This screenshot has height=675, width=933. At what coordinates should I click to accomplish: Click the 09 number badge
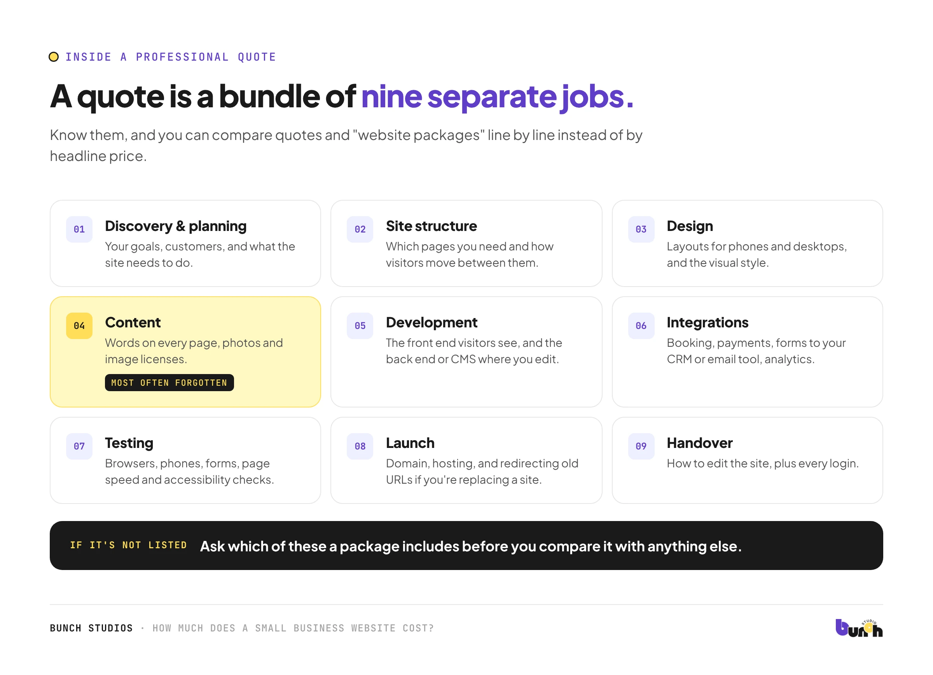[641, 446]
